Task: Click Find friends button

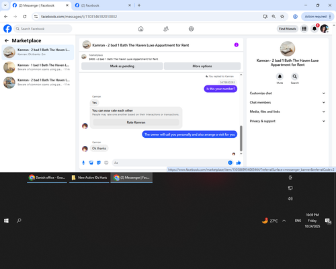Action: pyautogui.click(x=288, y=29)
